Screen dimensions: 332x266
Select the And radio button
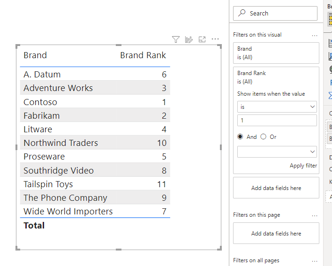[241, 137]
